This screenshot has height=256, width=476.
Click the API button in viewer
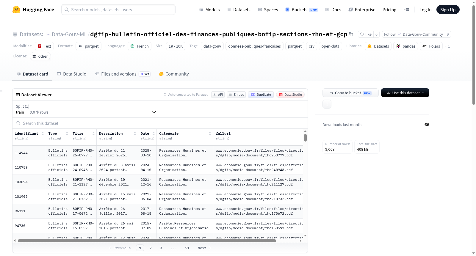tap(218, 95)
